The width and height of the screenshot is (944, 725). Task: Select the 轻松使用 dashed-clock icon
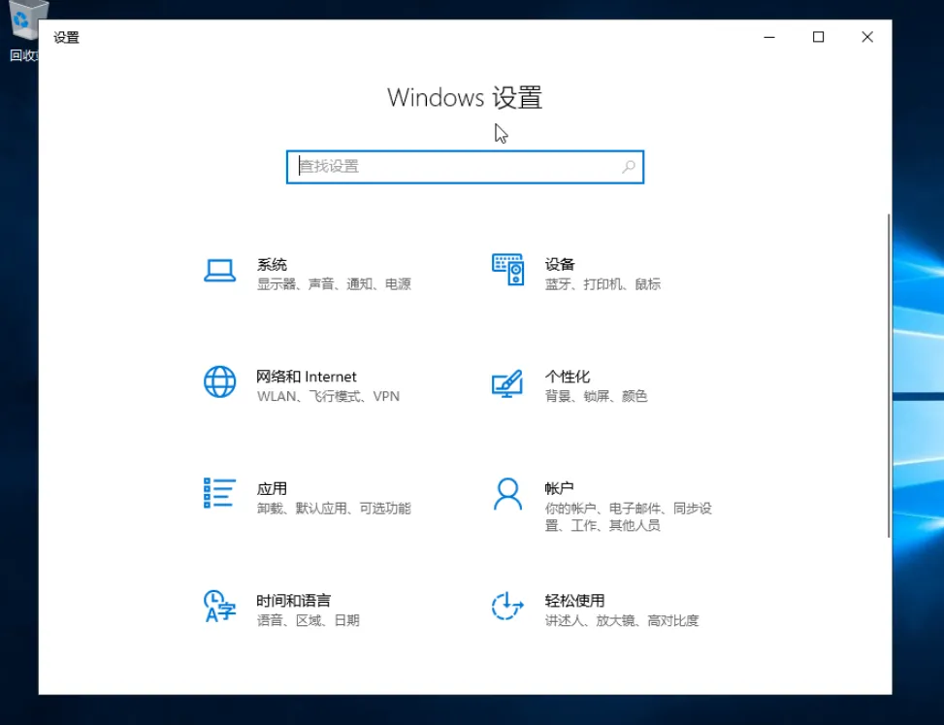[x=507, y=606]
